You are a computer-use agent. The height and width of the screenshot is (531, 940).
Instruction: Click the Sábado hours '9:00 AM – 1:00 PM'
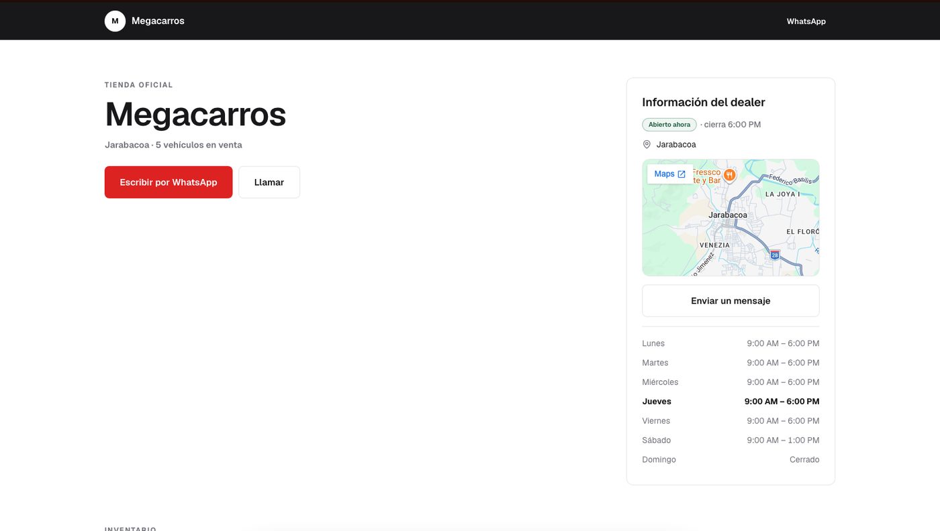pyautogui.click(x=783, y=440)
